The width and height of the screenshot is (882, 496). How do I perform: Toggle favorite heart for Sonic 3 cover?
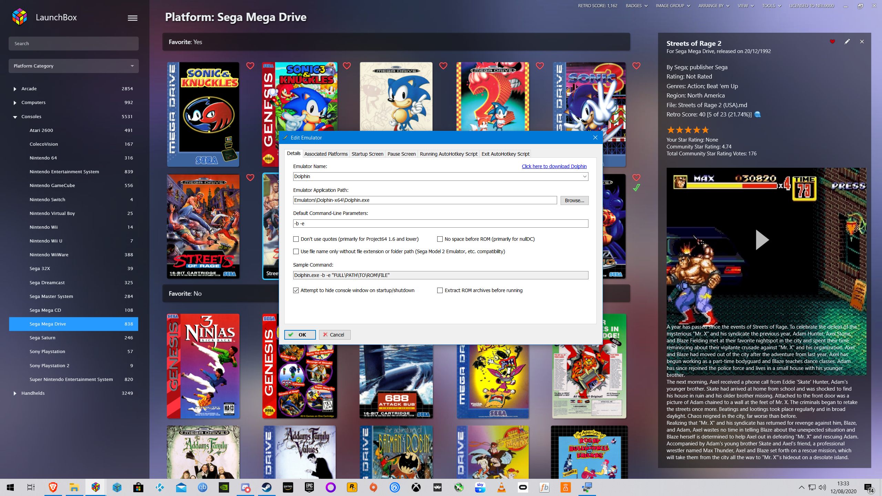636,66
